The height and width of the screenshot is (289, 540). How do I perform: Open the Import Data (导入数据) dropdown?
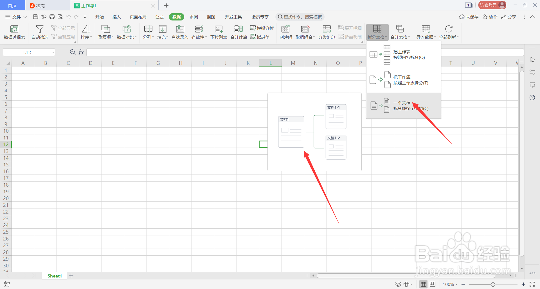[426, 32]
